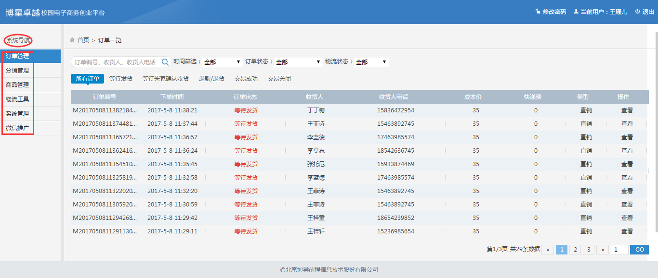Click the current user avatar icon
The width and height of the screenshot is (658, 278).
(x=576, y=12)
